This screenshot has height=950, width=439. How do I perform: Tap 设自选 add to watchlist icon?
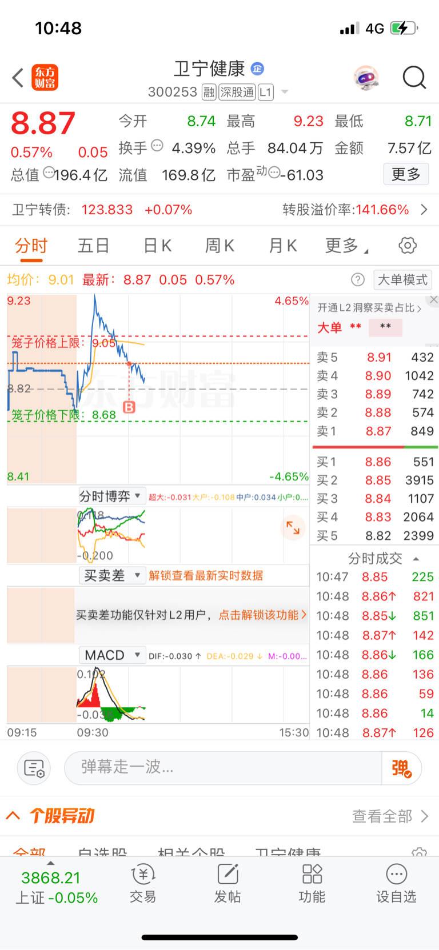click(396, 884)
